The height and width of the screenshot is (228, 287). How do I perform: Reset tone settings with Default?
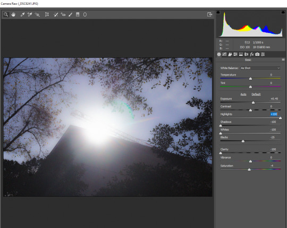[x=256, y=94]
